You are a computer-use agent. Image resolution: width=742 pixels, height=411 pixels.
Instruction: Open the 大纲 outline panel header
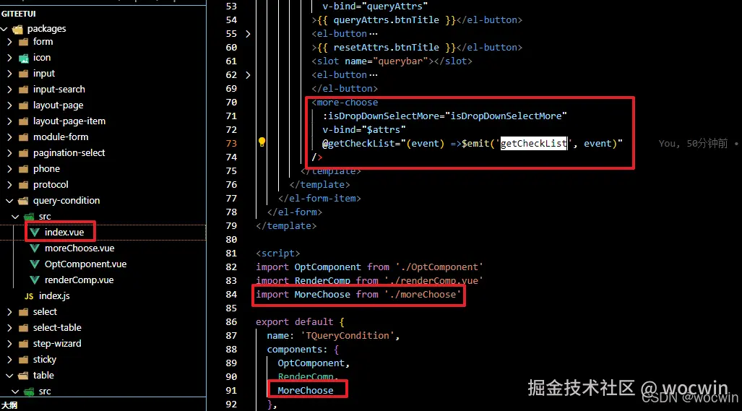[9, 405]
